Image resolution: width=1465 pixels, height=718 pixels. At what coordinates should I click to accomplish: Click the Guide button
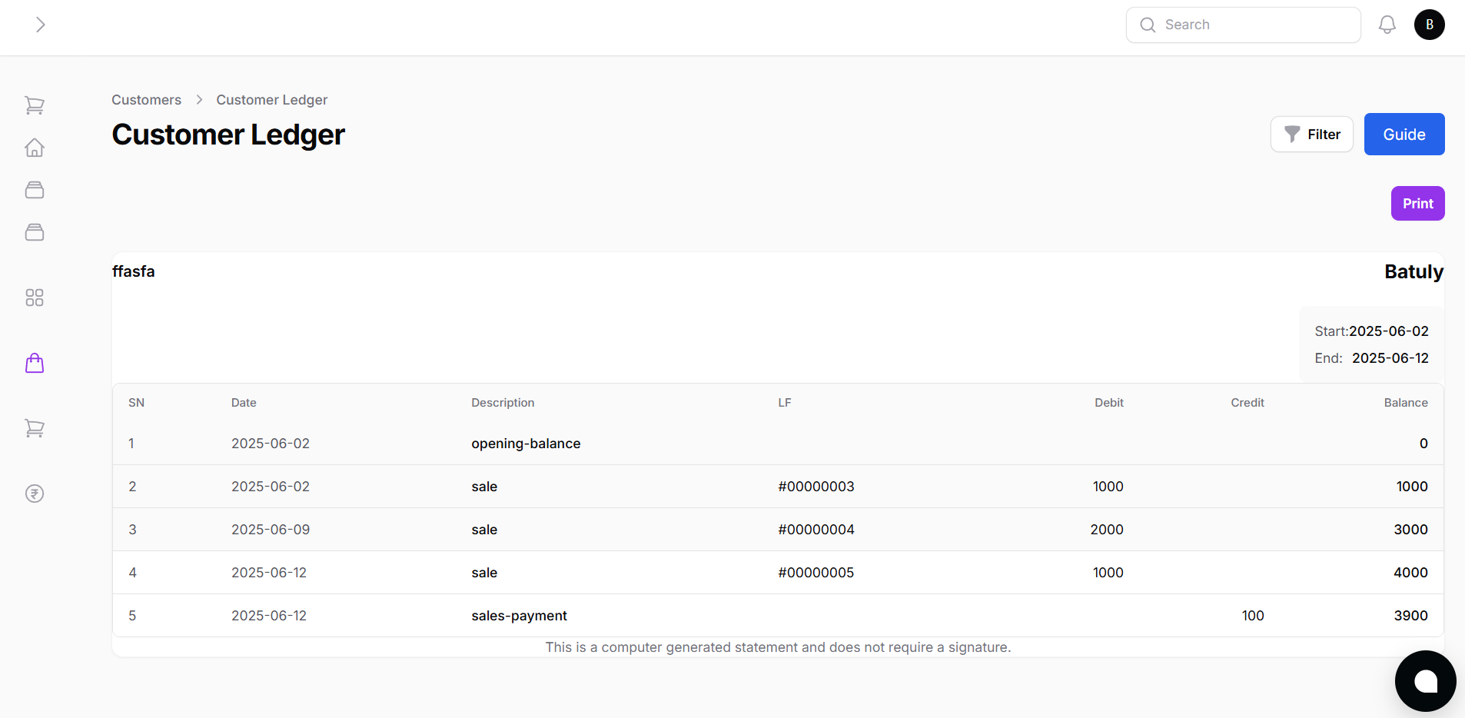pos(1403,134)
